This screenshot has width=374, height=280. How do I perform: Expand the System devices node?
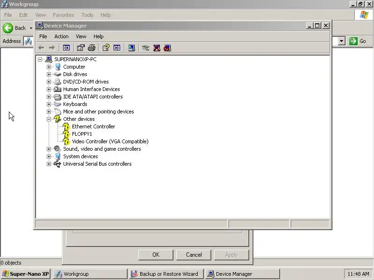coord(49,156)
